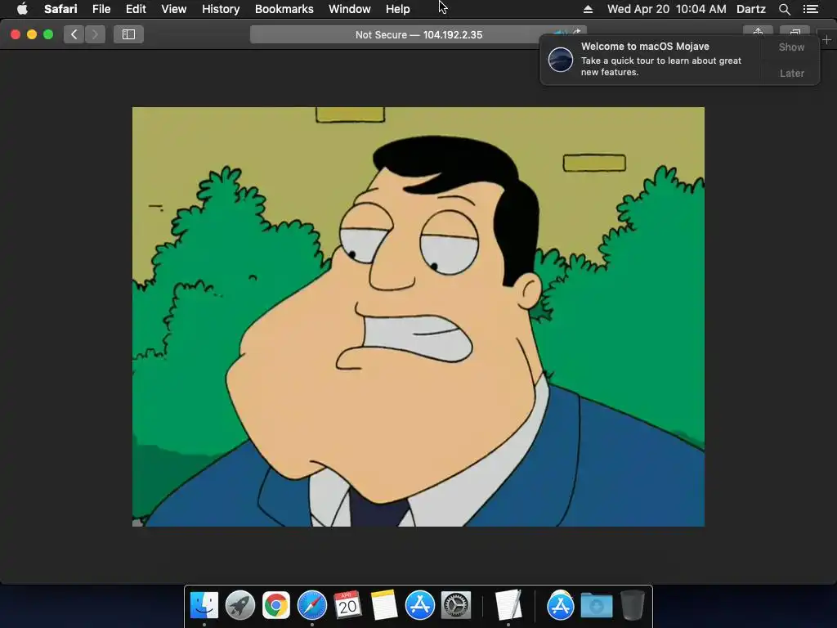Click the cartoon video frame
Screen dimensions: 837x628
[418, 316]
